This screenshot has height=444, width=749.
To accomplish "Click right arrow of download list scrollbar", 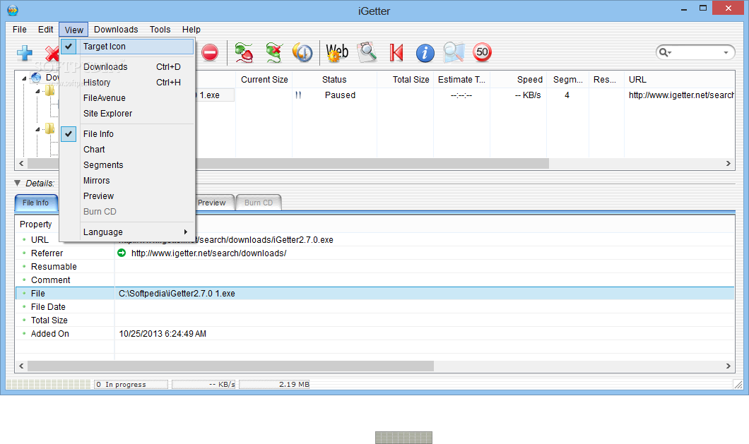I will click(x=728, y=164).
